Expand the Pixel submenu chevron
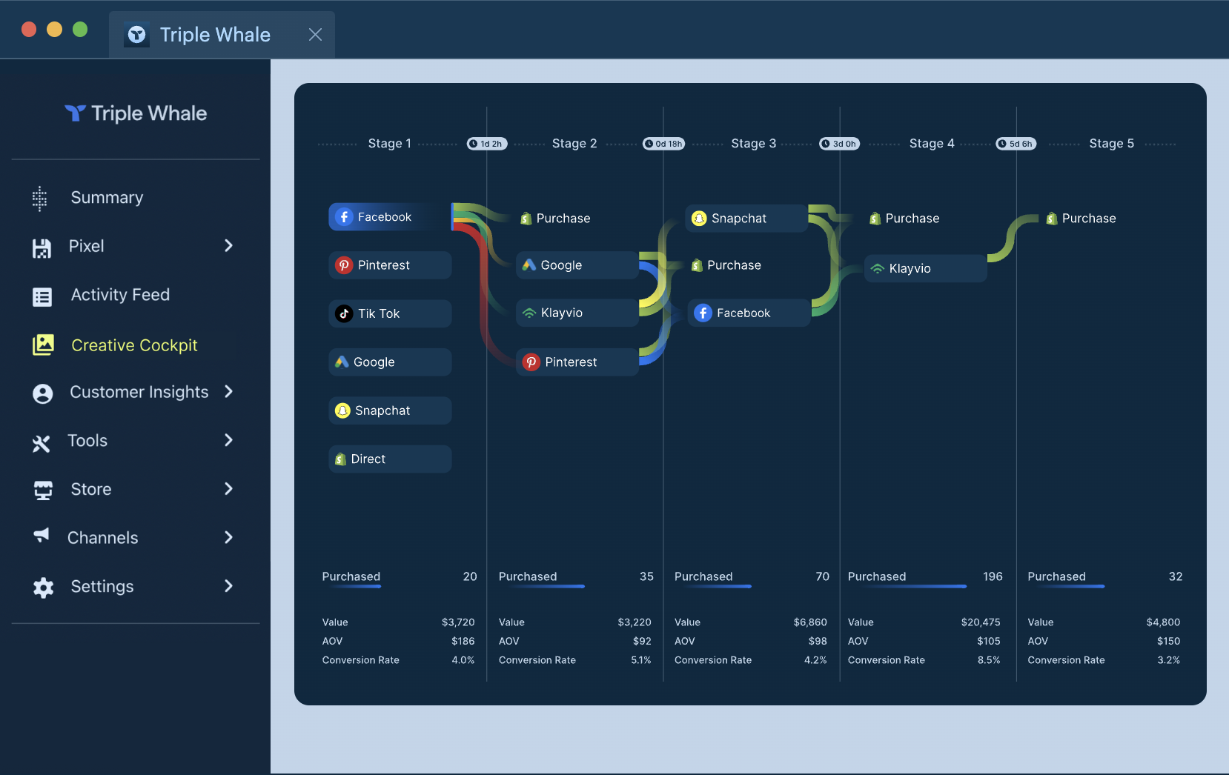Screen dimensions: 1229x775 (x=228, y=246)
